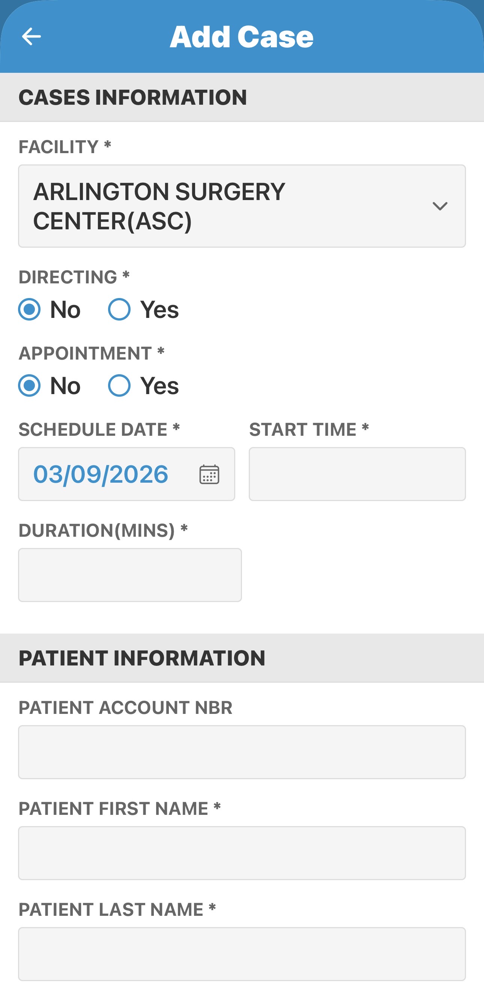Click the Patient First Name input
The height and width of the screenshot is (983, 484).
[x=242, y=853]
